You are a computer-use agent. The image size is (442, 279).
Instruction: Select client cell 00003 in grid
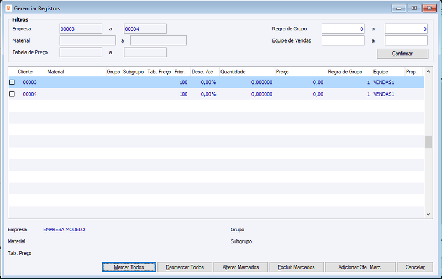pos(30,82)
